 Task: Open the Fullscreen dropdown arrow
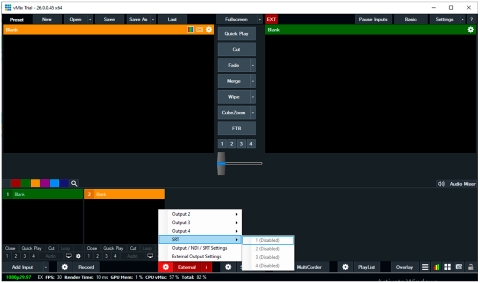(x=259, y=19)
